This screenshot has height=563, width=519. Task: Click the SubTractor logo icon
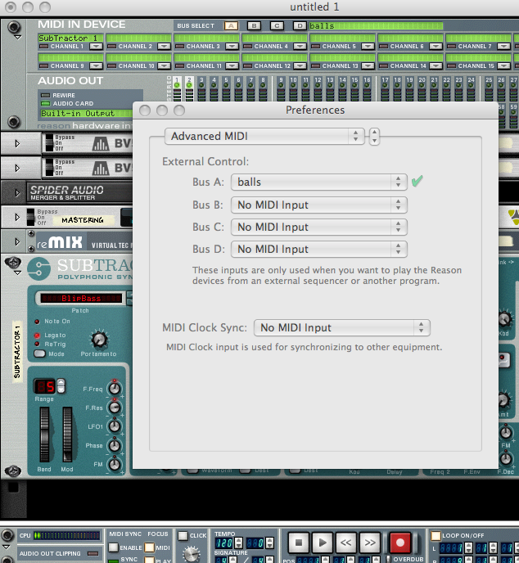click(x=38, y=269)
